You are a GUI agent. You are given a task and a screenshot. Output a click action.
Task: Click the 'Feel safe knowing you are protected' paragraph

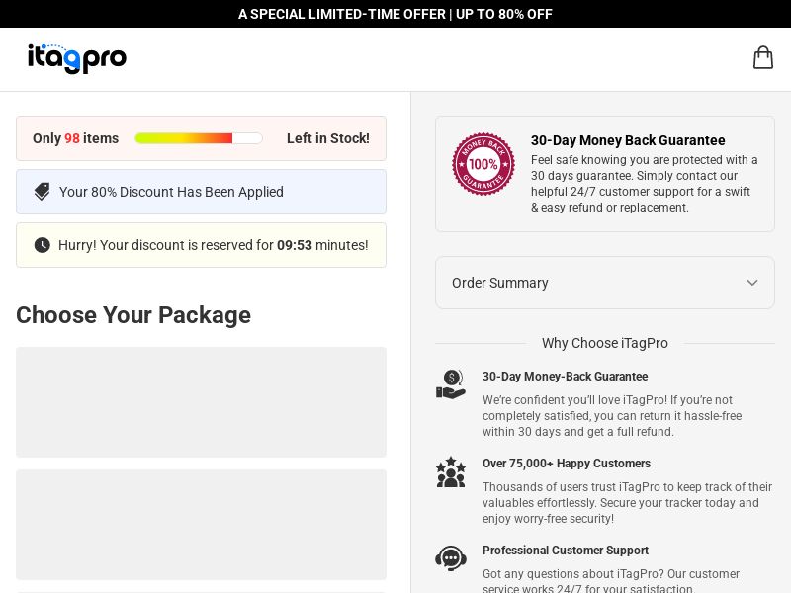click(x=645, y=184)
